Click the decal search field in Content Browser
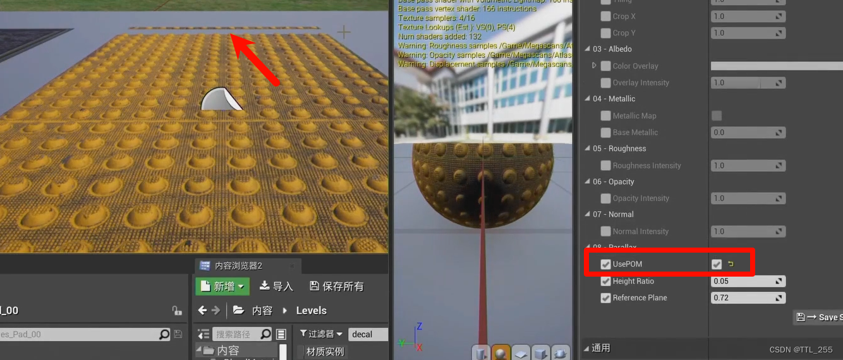This screenshot has width=843, height=360. tap(368, 334)
